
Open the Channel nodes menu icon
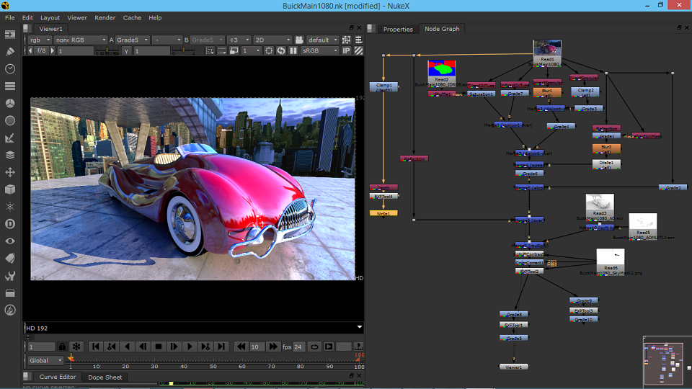tap(9, 86)
